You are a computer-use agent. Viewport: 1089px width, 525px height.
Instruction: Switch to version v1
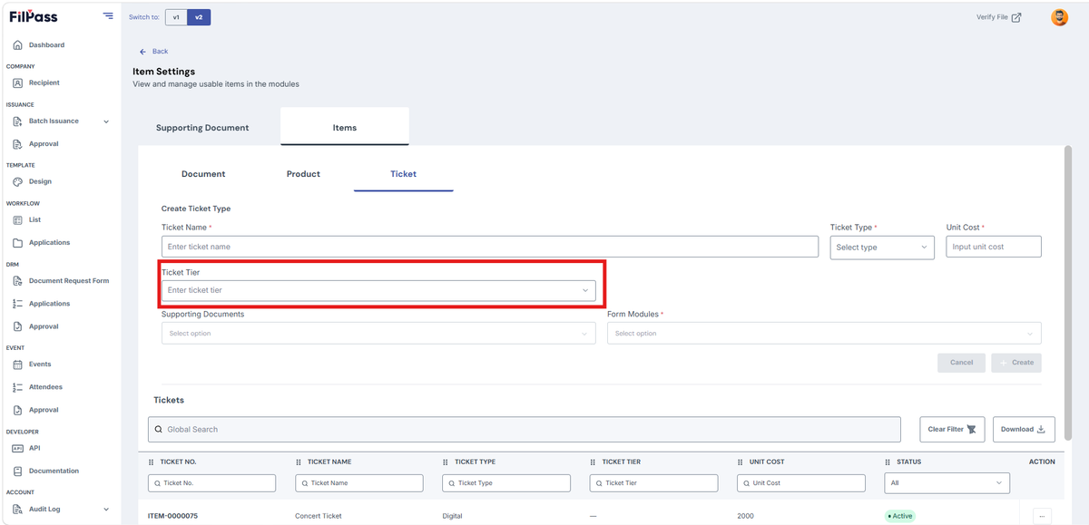pos(176,17)
